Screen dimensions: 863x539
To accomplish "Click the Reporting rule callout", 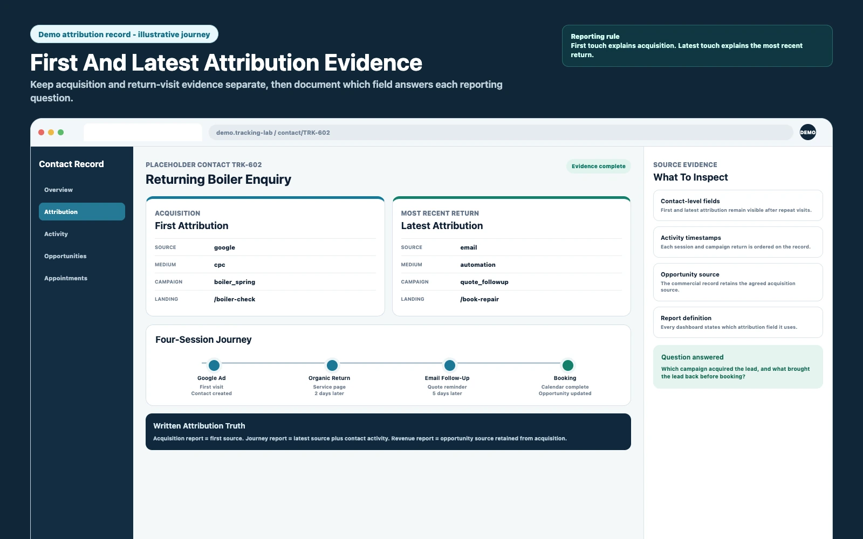I will click(697, 46).
